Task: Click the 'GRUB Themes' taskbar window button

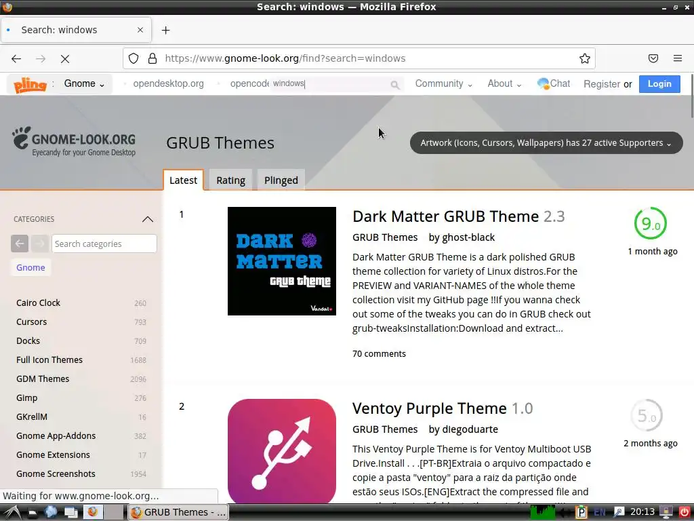Action: tap(178, 512)
